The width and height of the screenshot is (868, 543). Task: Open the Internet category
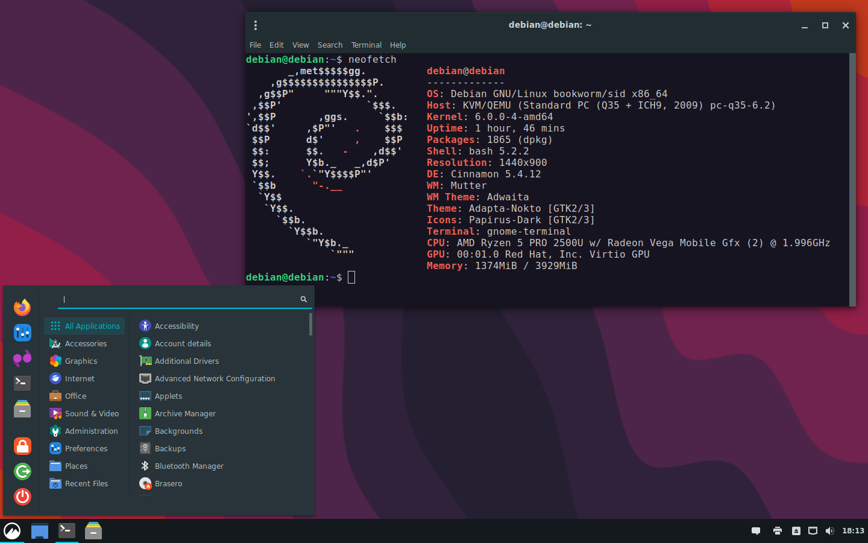click(x=84, y=378)
